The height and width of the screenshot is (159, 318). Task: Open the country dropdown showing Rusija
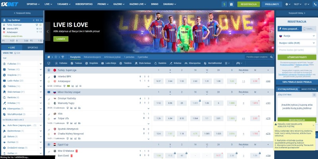click(x=297, y=36)
